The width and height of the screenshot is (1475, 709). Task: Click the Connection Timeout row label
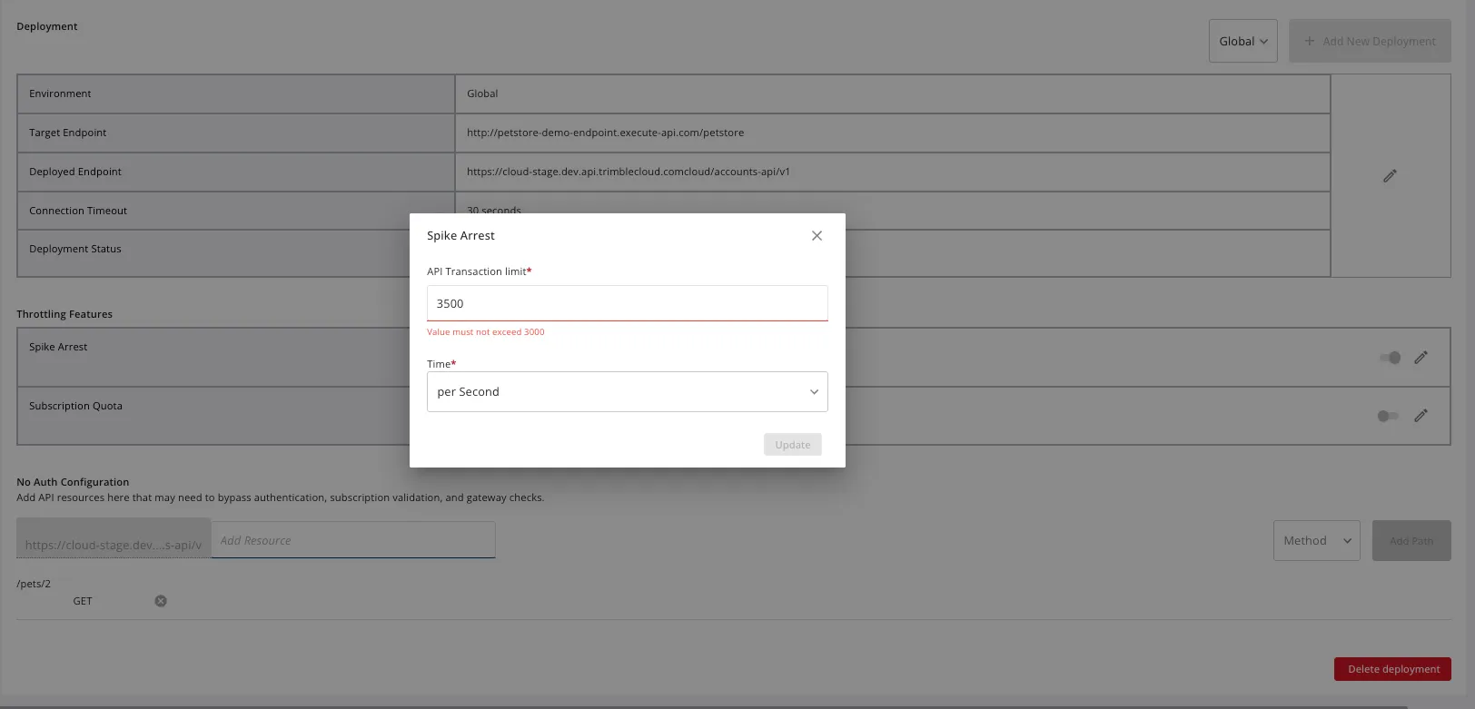(78, 211)
